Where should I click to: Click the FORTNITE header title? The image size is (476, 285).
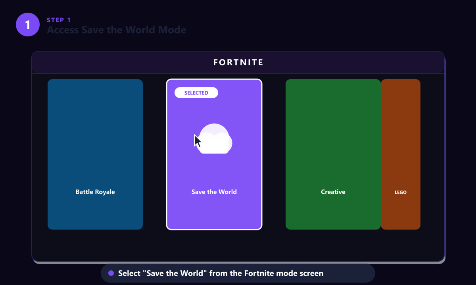(238, 63)
